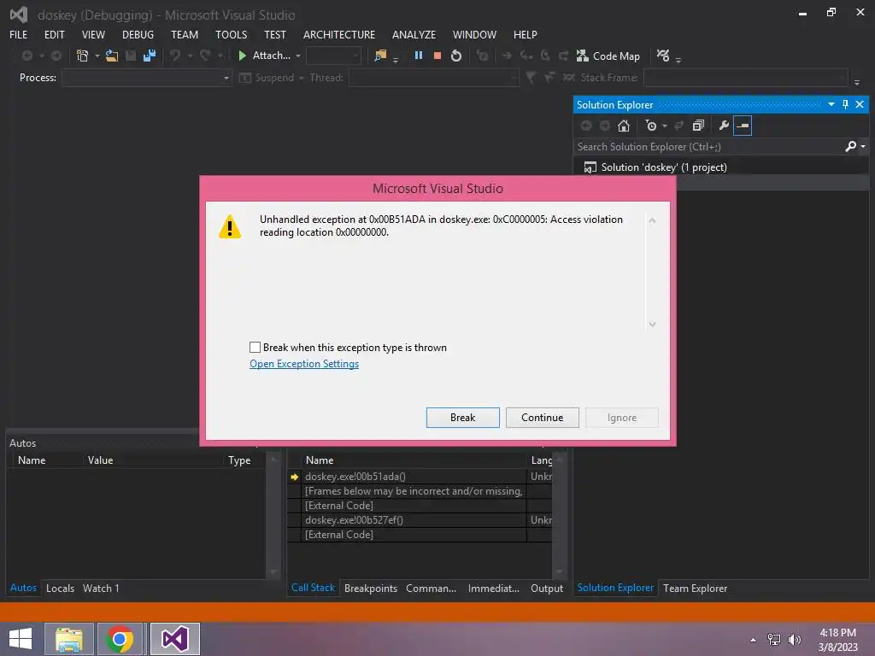Stop debugging with the red square
The height and width of the screenshot is (656, 875).
click(x=437, y=56)
